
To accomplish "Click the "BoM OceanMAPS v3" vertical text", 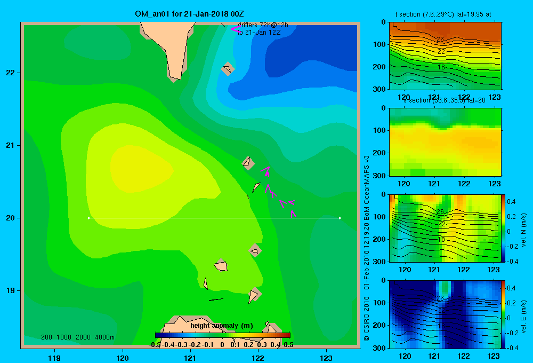I will point(367,187).
